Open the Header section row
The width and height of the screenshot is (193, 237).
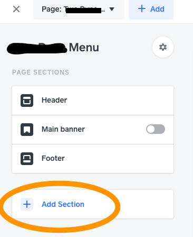click(93, 101)
